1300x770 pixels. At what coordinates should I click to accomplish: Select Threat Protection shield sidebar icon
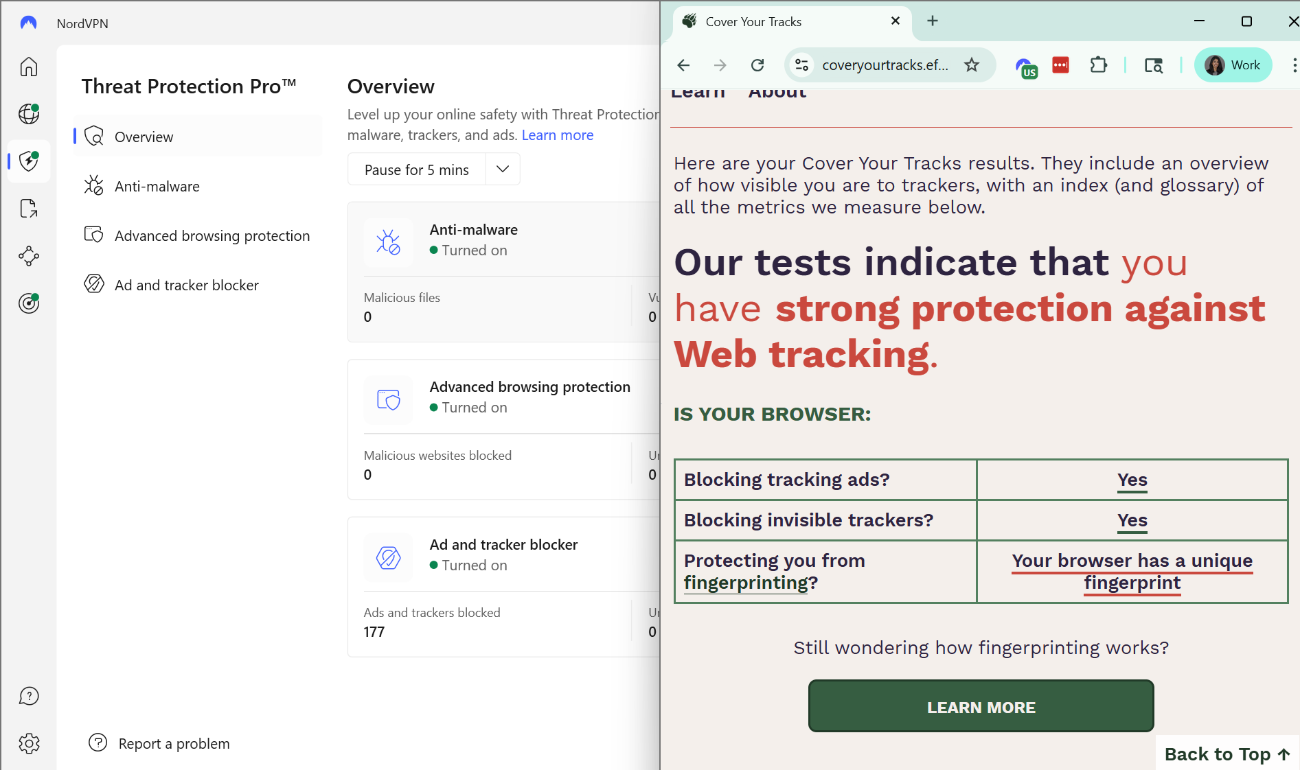[x=29, y=161]
